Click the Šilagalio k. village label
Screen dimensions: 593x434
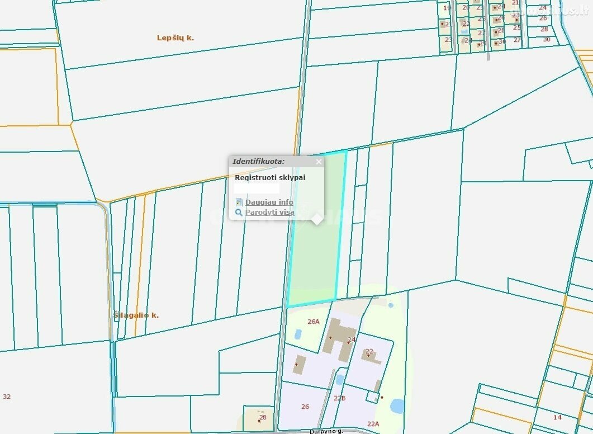pos(136,315)
